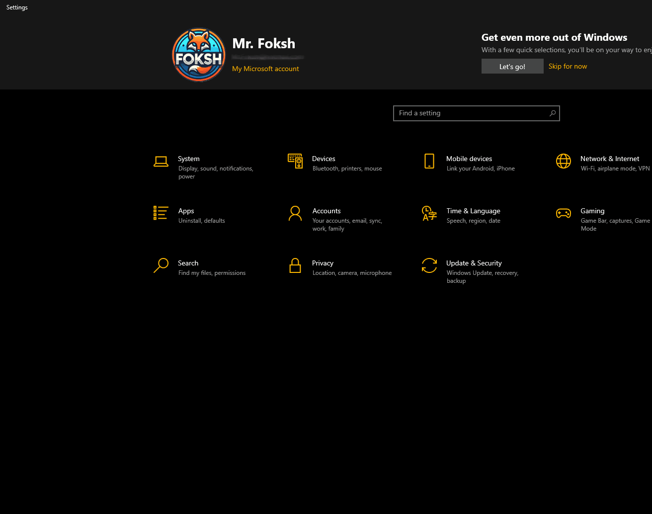
Task: Choose Skip for now link
Action: (x=568, y=66)
